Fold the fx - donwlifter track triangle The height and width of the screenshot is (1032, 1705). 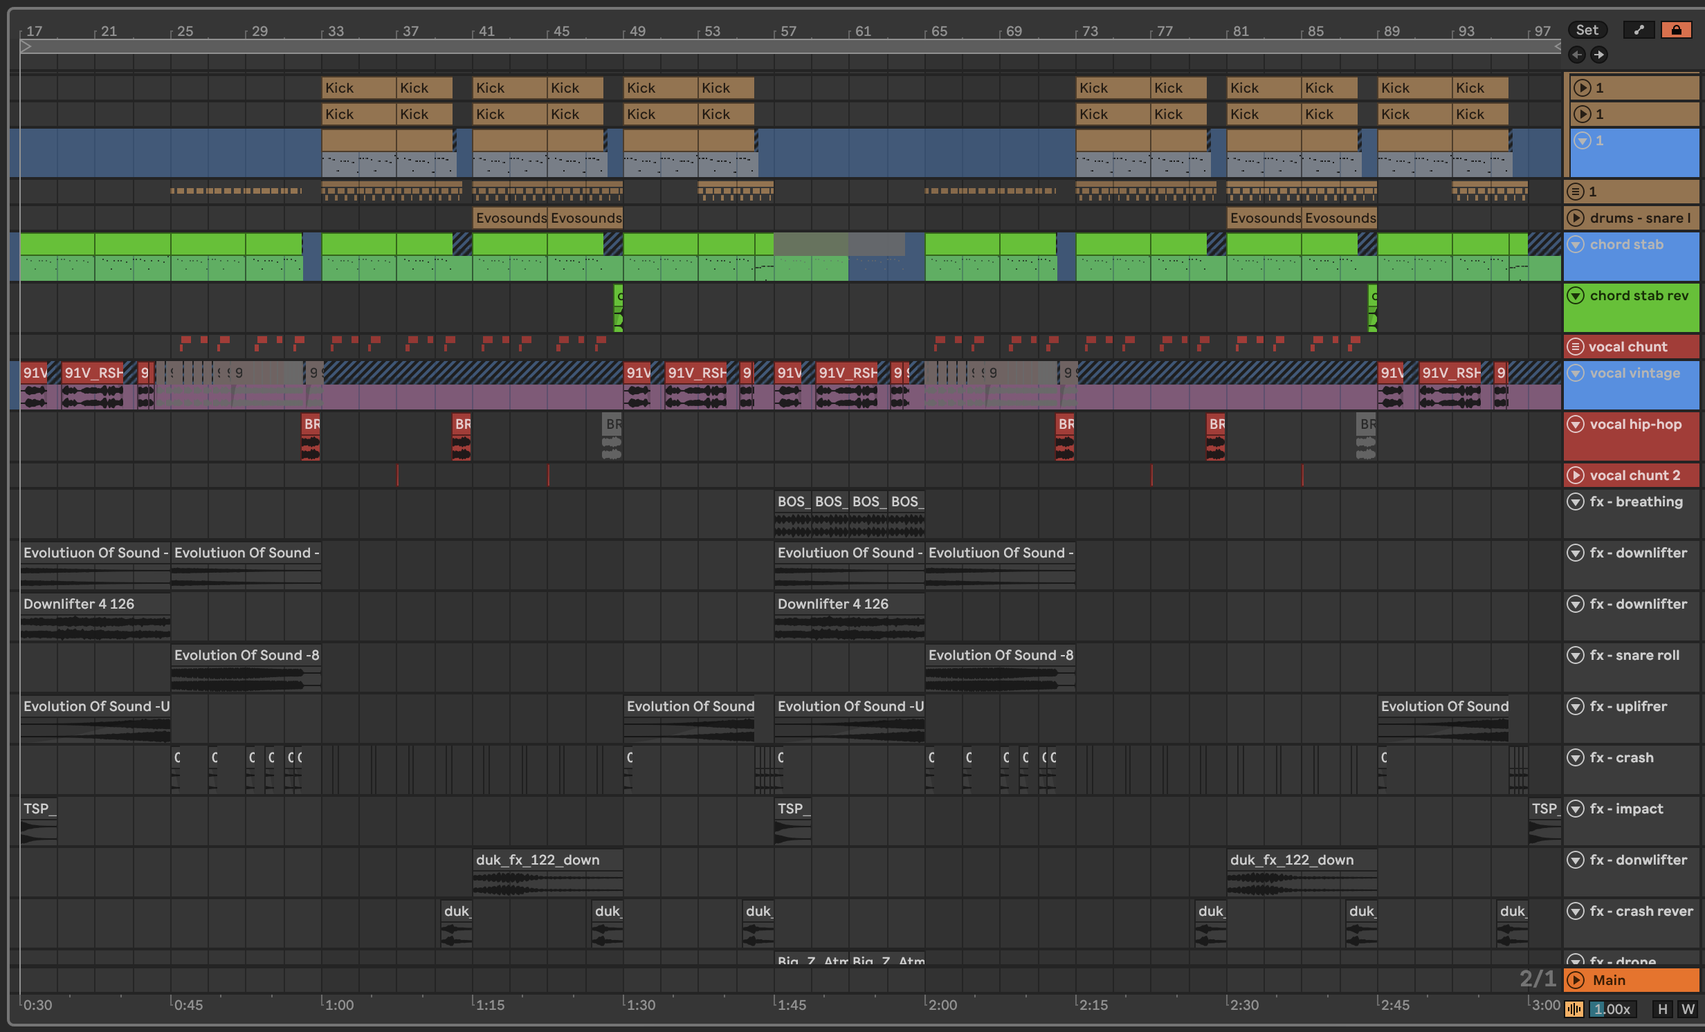point(1576,860)
